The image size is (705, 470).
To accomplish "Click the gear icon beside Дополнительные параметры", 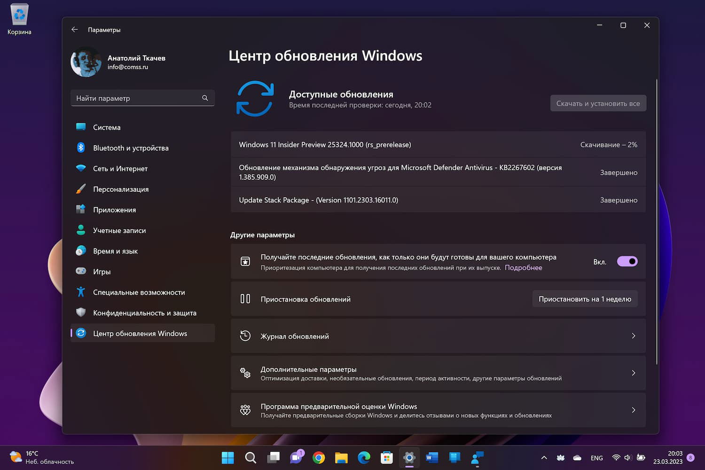I will pos(245,373).
